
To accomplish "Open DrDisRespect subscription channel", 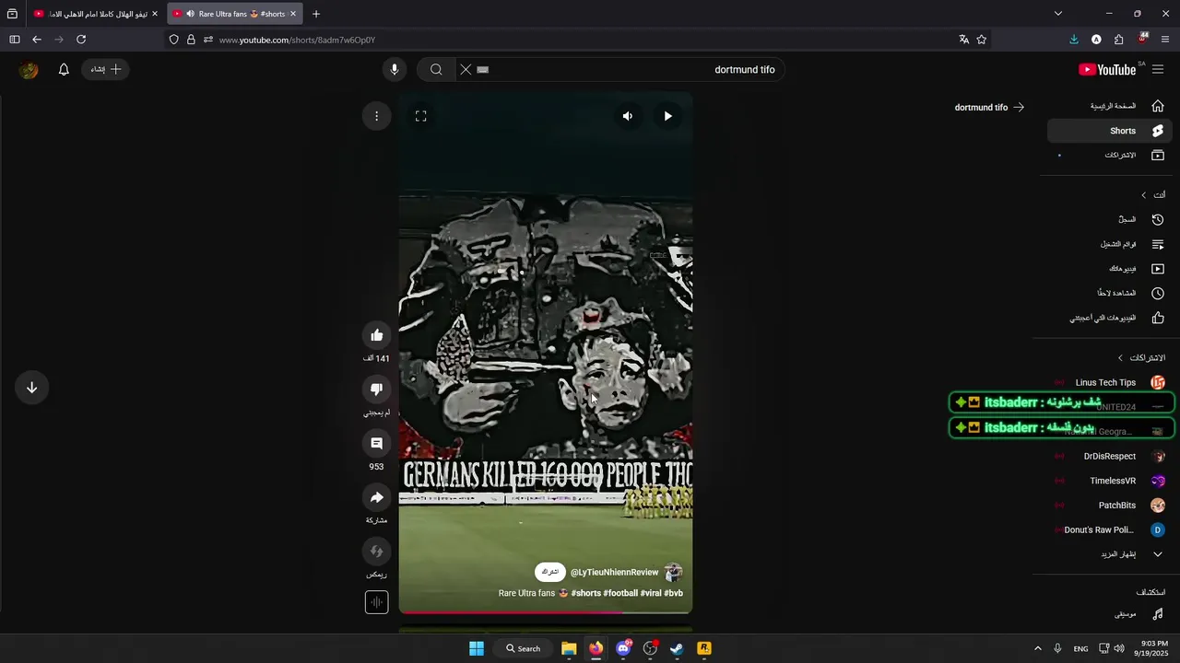I will click(1110, 456).
